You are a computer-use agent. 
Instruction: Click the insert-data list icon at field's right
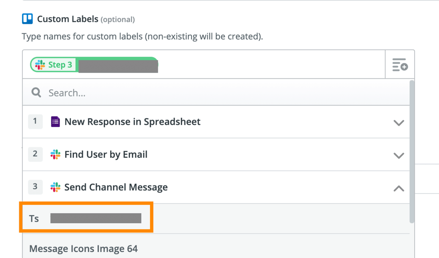tap(400, 65)
